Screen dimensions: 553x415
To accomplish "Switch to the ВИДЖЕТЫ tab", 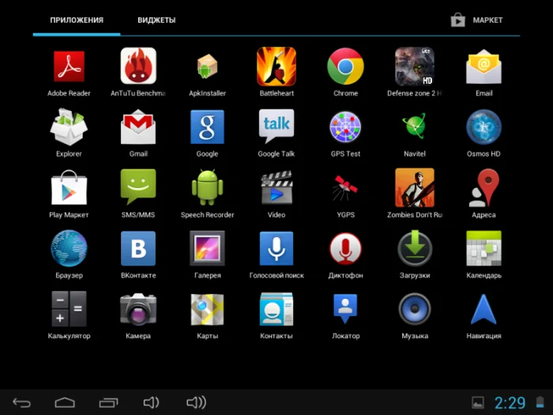I will coord(156,20).
